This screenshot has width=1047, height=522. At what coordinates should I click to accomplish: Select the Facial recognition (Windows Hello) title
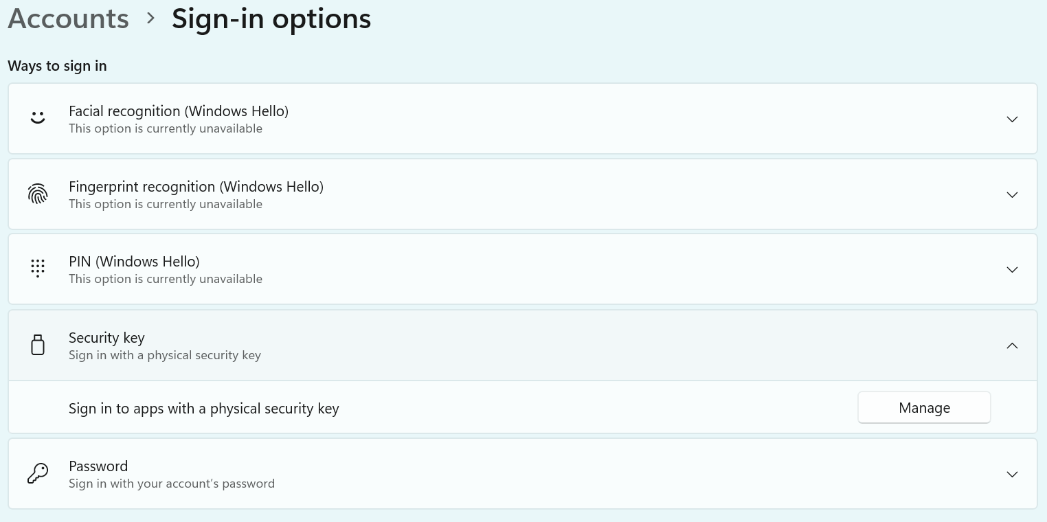(x=179, y=111)
